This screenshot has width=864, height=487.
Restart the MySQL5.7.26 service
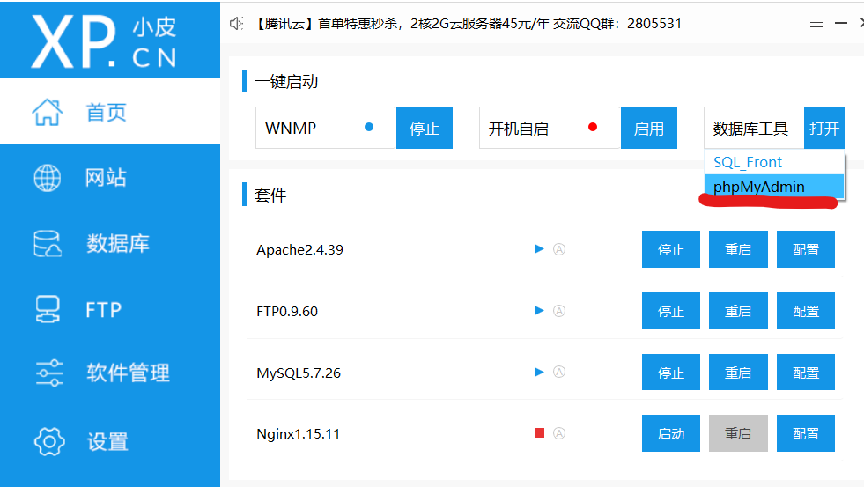[x=738, y=372]
